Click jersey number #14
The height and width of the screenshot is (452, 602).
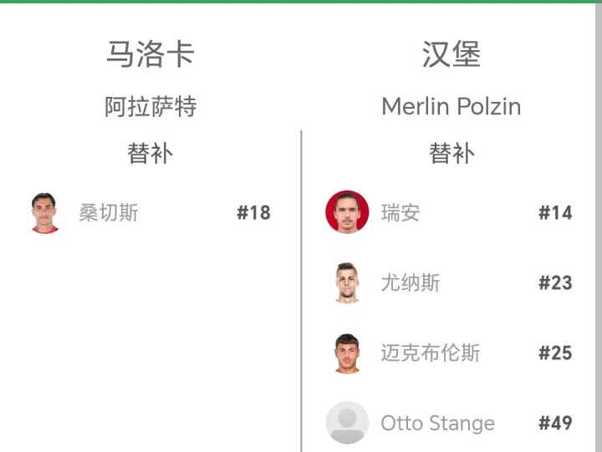[555, 213]
